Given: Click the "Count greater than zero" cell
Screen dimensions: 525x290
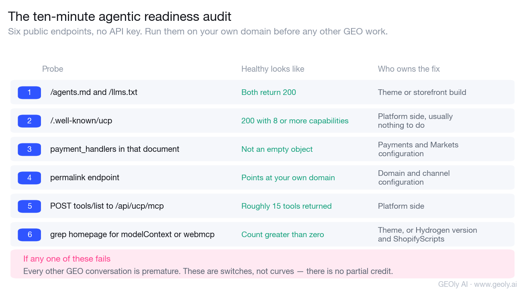Looking at the screenshot, I should point(283,234).
